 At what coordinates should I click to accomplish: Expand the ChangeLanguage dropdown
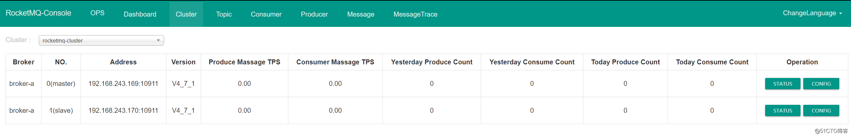click(812, 13)
